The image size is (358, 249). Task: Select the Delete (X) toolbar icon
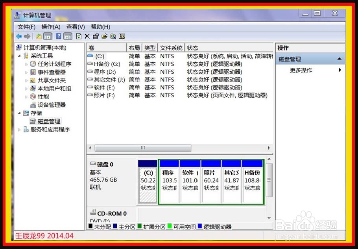tap(87, 36)
